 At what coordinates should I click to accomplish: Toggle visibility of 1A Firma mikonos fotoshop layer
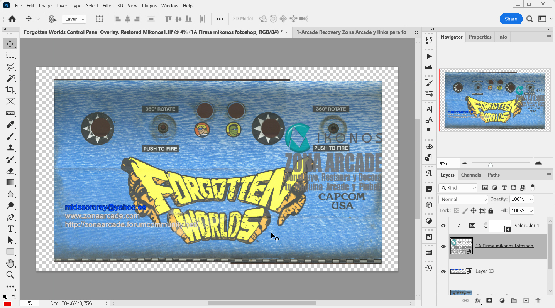tap(443, 246)
